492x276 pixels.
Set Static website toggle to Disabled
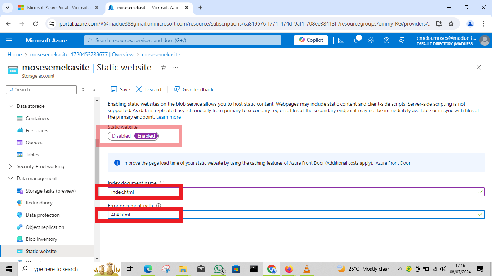point(121,136)
